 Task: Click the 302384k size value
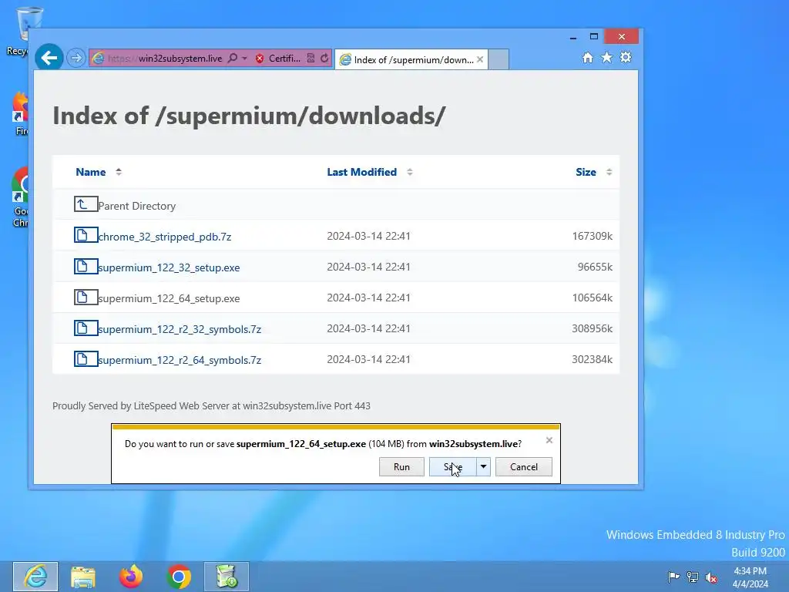[593, 359]
